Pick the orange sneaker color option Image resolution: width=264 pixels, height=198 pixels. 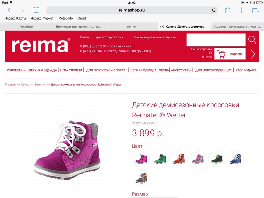point(179,159)
